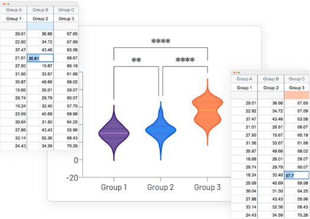Select the edited cell showing 26.81

coord(40,58)
